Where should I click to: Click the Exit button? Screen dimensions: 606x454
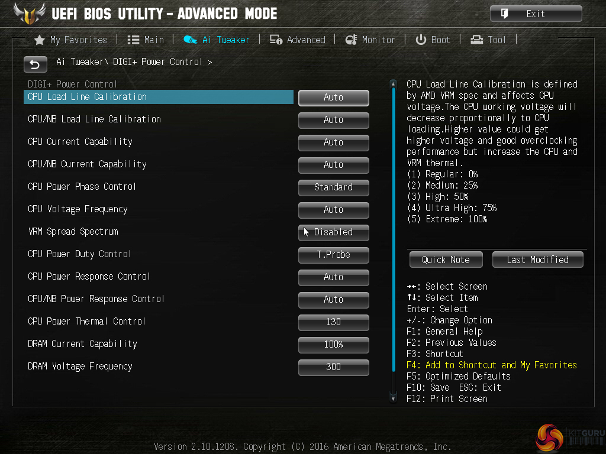click(x=536, y=14)
